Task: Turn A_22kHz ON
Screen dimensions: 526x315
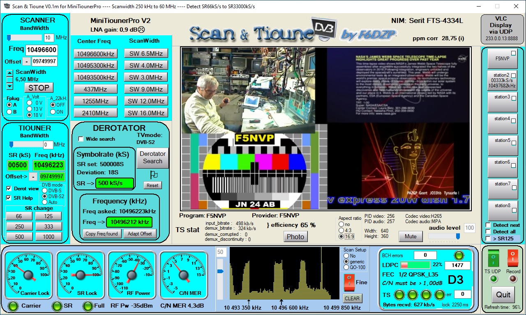Action: click(53, 112)
